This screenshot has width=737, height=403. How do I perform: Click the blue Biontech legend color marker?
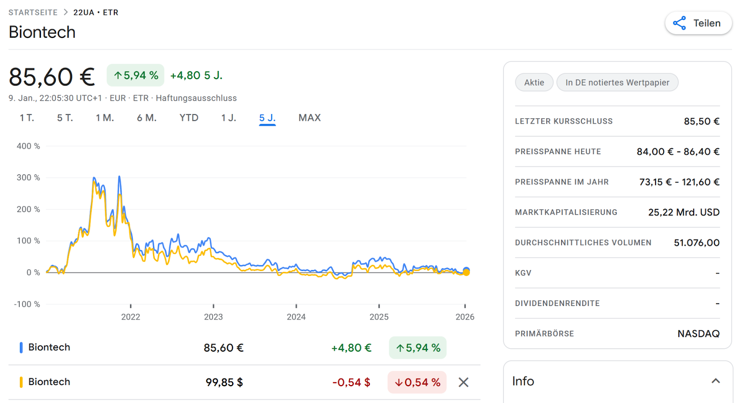tap(21, 347)
